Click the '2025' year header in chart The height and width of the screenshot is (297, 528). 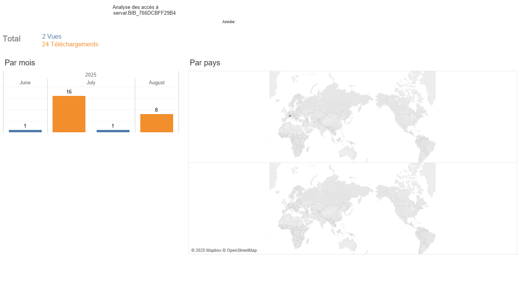click(91, 75)
